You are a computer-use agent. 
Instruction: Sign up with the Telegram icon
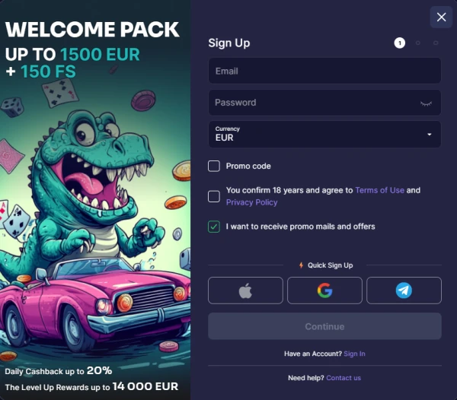(x=404, y=290)
